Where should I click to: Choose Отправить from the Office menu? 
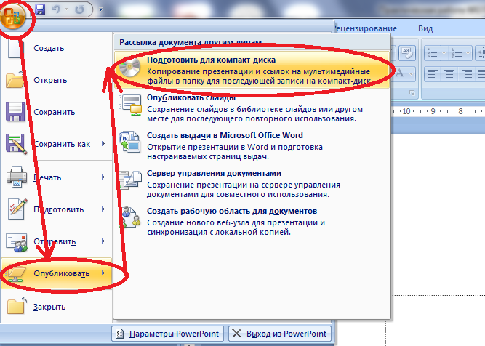click(56, 241)
